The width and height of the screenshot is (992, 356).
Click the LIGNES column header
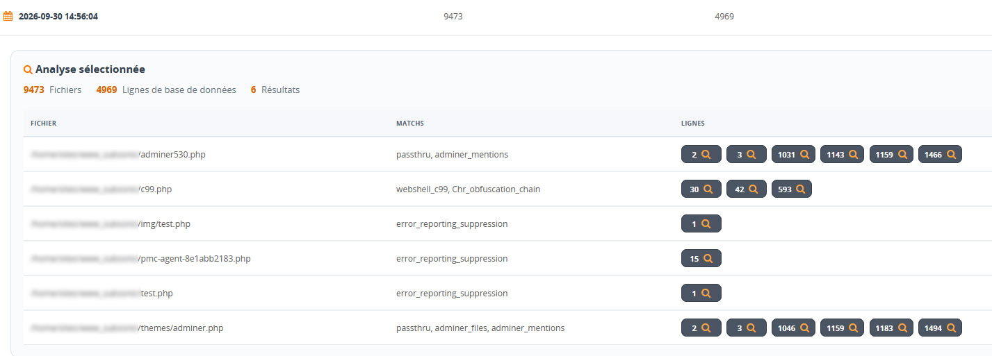pyautogui.click(x=693, y=123)
